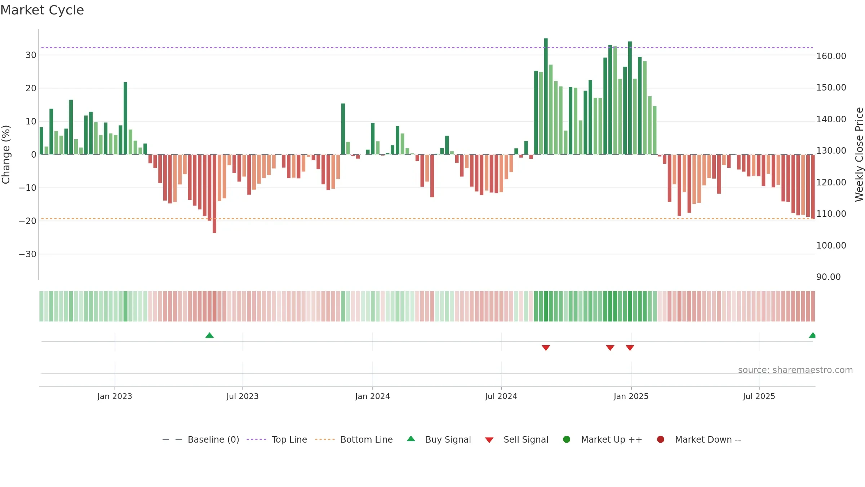Click the Jul 2025 axis label
Viewport: 865px width, 487px height.
[x=759, y=396]
